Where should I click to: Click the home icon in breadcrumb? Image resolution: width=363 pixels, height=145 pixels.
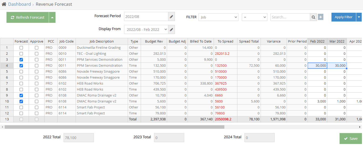[x=4, y=4]
